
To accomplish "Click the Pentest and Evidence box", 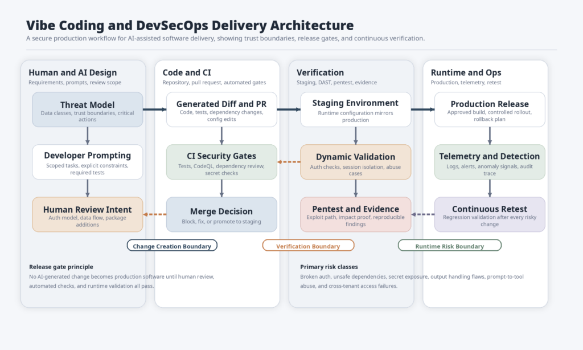I will tap(355, 214).
